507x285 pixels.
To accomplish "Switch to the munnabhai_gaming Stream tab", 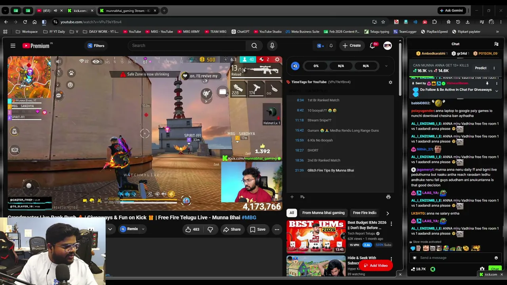I will coord(128,11).
